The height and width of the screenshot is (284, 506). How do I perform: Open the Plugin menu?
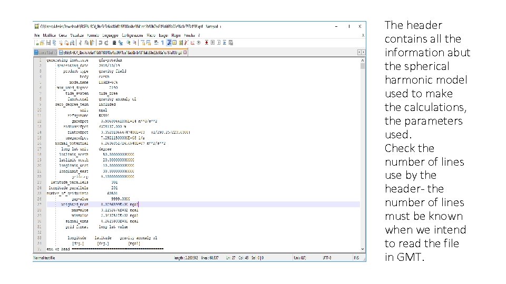[x=176, y=35]
